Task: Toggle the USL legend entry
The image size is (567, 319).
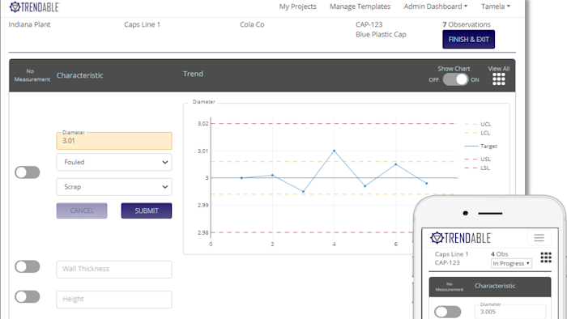Action: (x=478, y=159)
